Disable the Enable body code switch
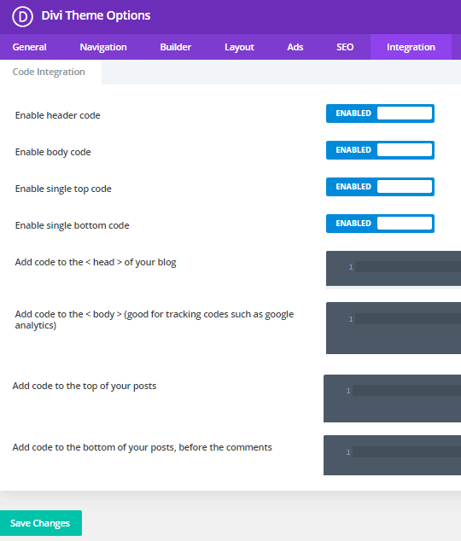461x541 pixels. tap(380, 150)
